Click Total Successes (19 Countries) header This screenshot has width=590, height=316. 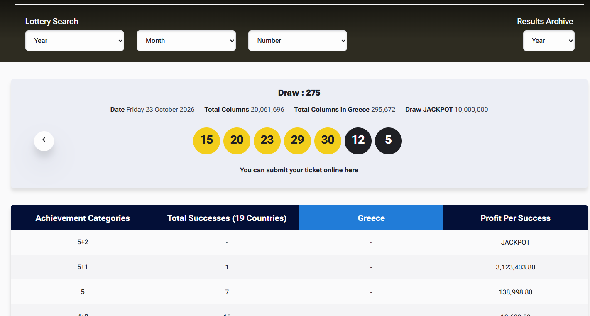pos(227,218)
